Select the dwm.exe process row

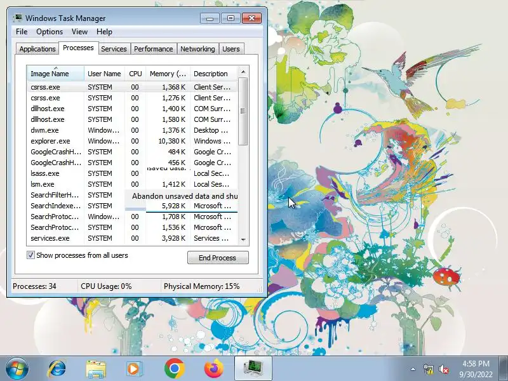(x=132, y=130)
